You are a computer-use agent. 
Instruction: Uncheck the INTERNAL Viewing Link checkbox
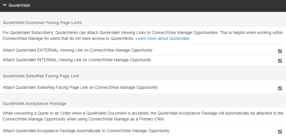pos(280,61)
